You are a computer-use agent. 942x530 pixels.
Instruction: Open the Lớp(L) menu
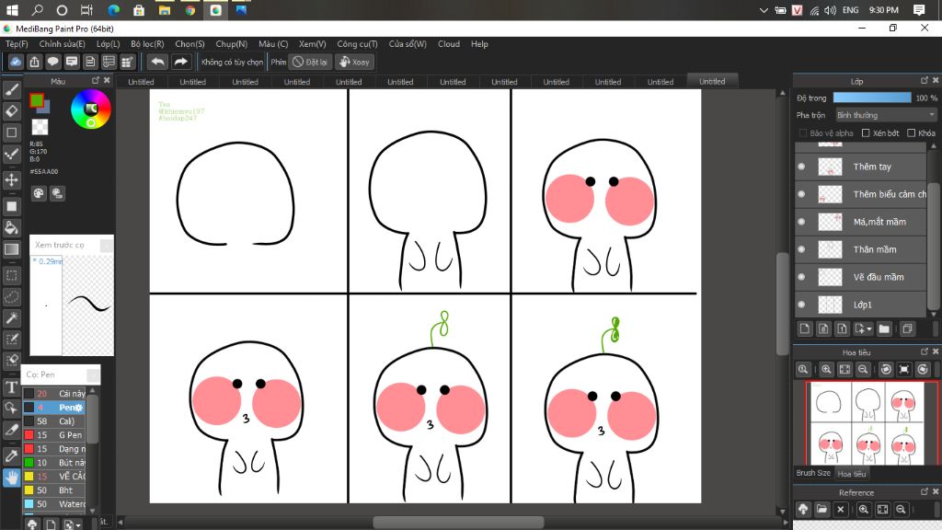pyautogui.click(x=109, y=44)
